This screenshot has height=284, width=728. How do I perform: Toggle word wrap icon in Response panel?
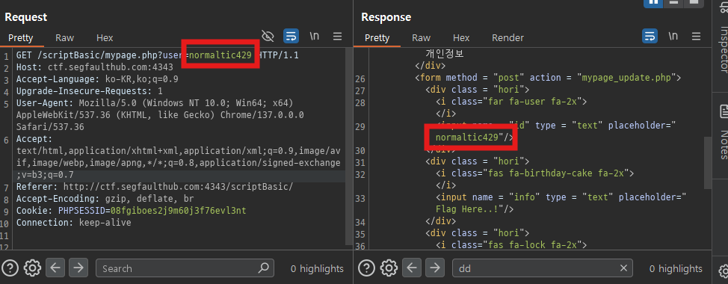pos(650,36)
